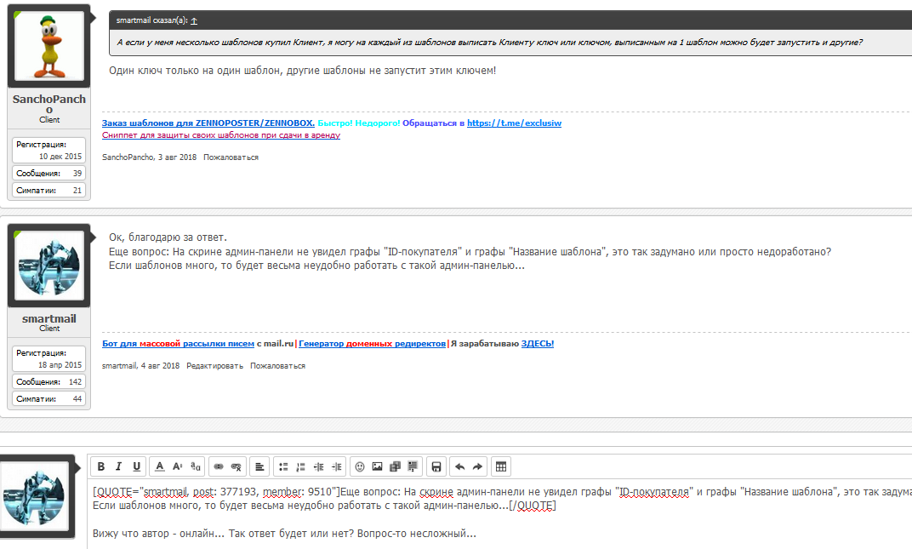Open the t.me/exclusiw Telegram link

coord(514,123)
